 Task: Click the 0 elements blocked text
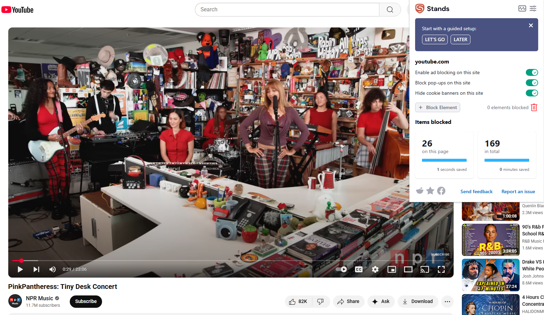point(508,107)
